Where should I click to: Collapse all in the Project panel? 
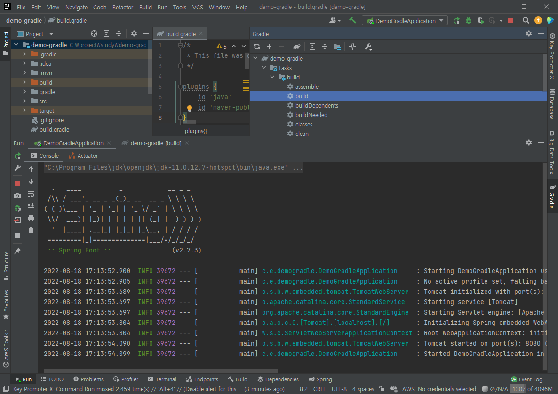coord(119,33)
